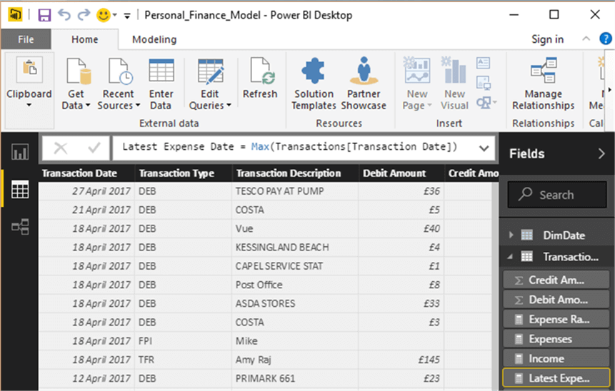
Task: Switch to Report view in sidebar
Action: click(19, 152)
